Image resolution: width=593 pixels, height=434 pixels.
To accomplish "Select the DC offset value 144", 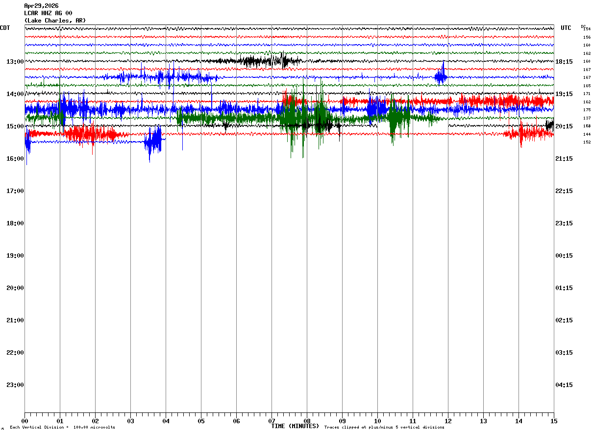I will point(587,134).
